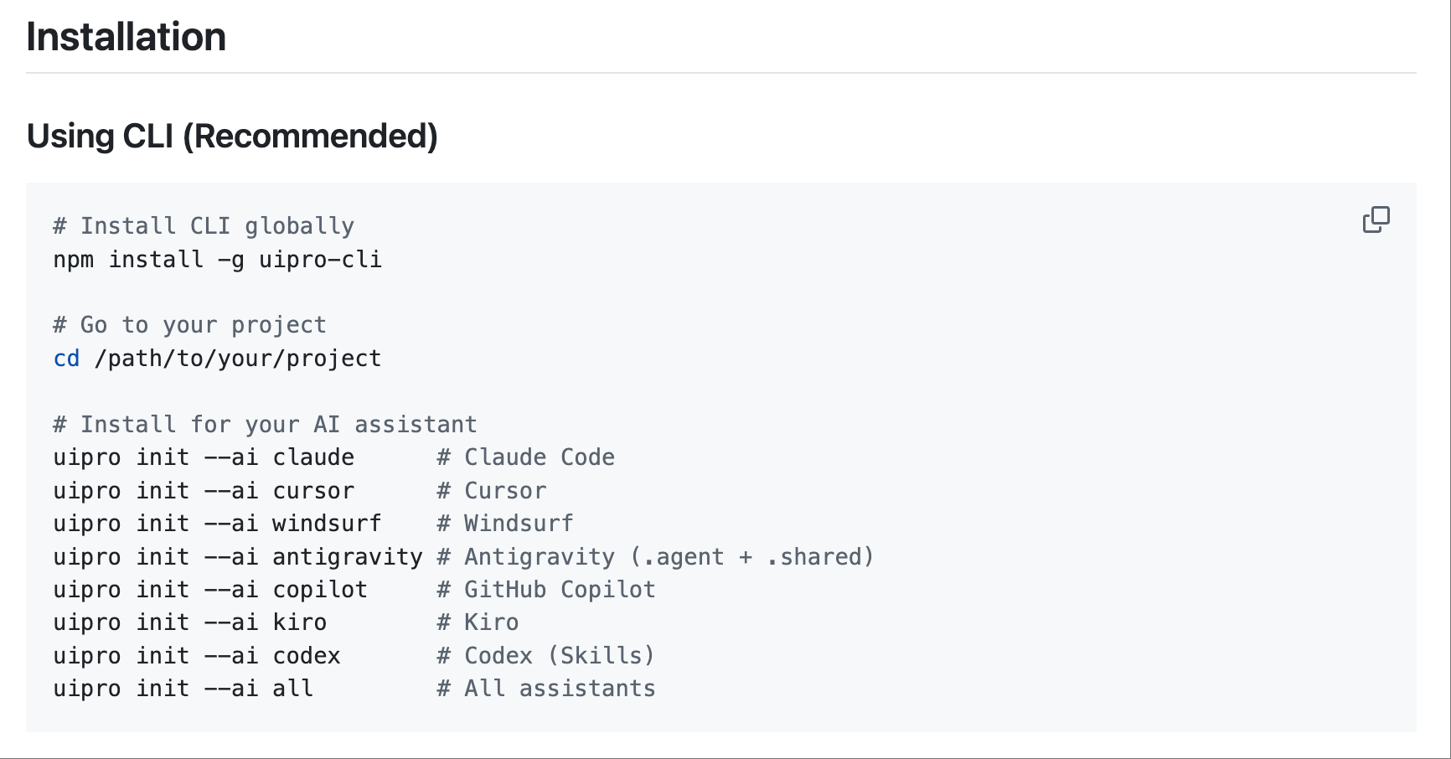Viewport: 1451px width, 759px height.
Task: Click the 'uipro init --ai all' command
Action: (183, 689)
